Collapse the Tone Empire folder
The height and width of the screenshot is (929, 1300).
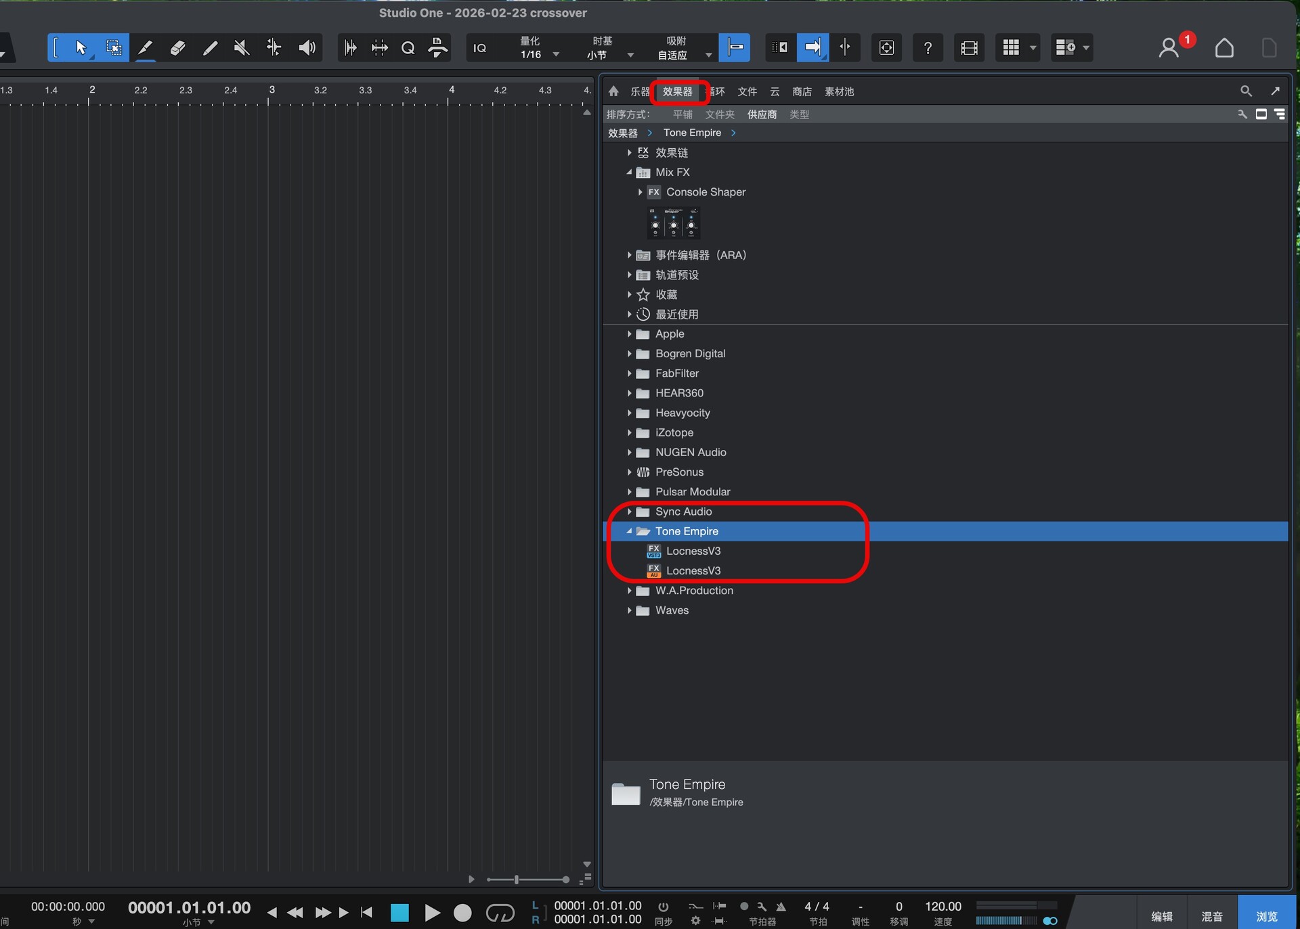pos(629,531)
